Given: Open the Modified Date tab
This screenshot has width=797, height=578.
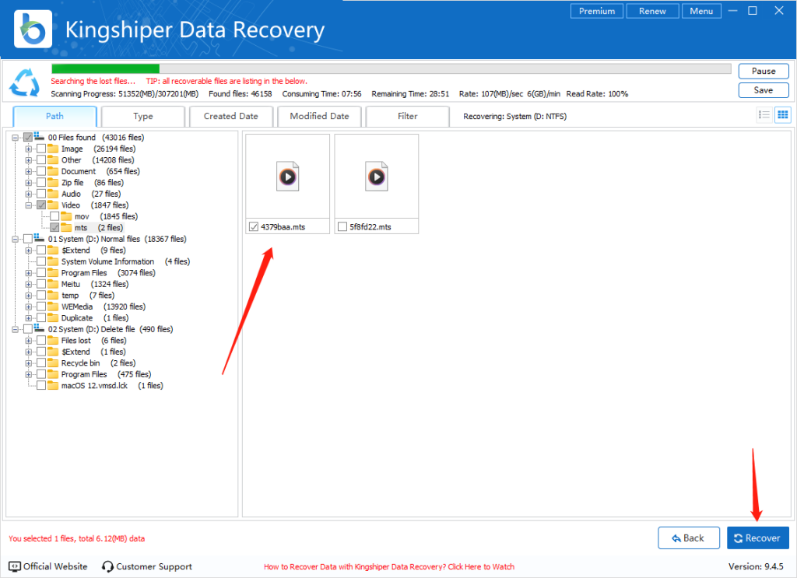Looking at the screenshot, I should coord(319,117).
